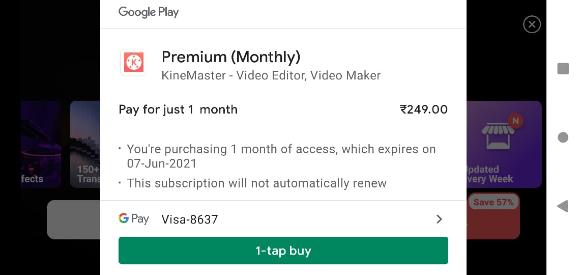Open the 150+ Transitions thumbnail card
Screen dimensions: 580x275
pos(85,144)
